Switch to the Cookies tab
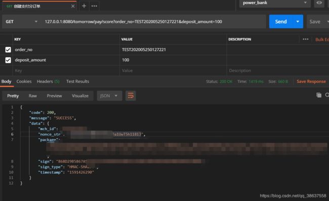Screen dimensions: 329x201 coord(24,82)
